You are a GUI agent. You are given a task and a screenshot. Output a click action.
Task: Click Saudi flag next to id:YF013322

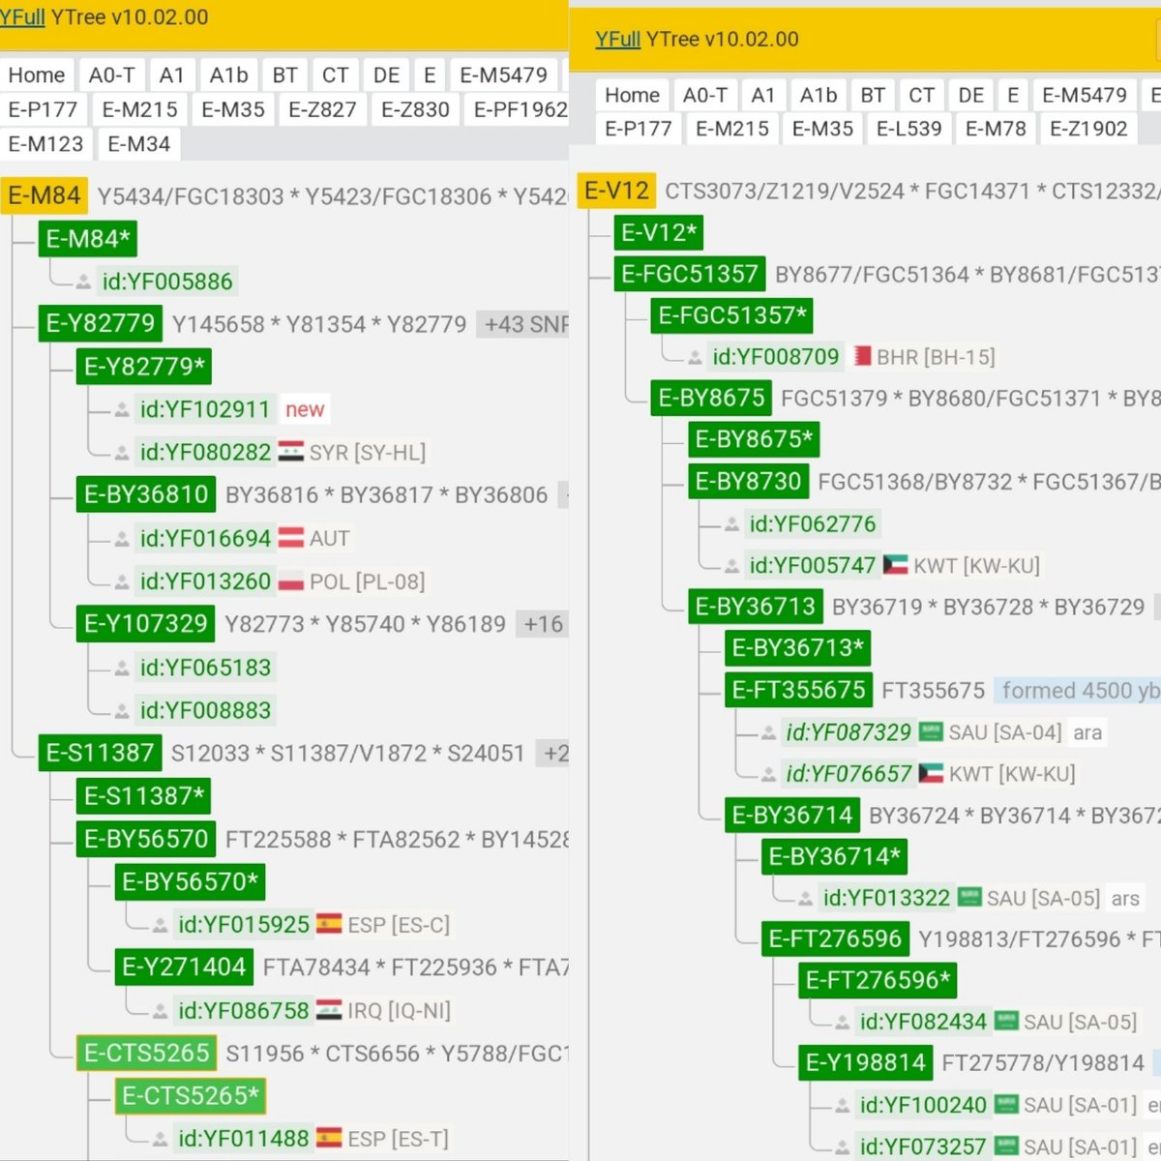pyautogui.click(x=969, y=897)
